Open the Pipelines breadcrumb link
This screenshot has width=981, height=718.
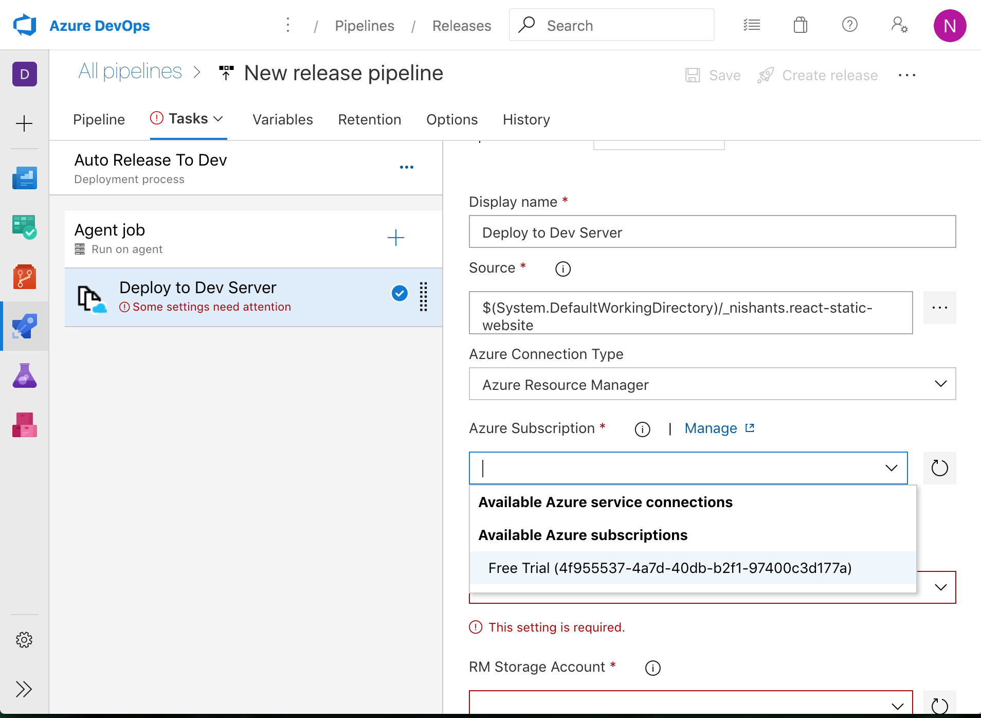pos(364,26)
